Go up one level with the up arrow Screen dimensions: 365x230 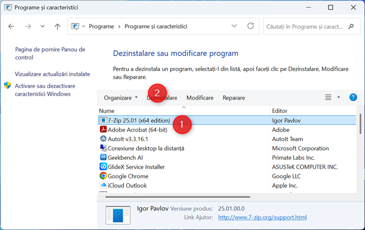57,26
